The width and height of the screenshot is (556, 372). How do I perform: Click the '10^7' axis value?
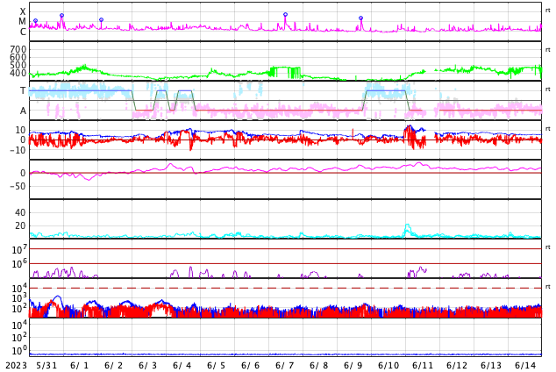pyautogui.click(x=19, y=249)
